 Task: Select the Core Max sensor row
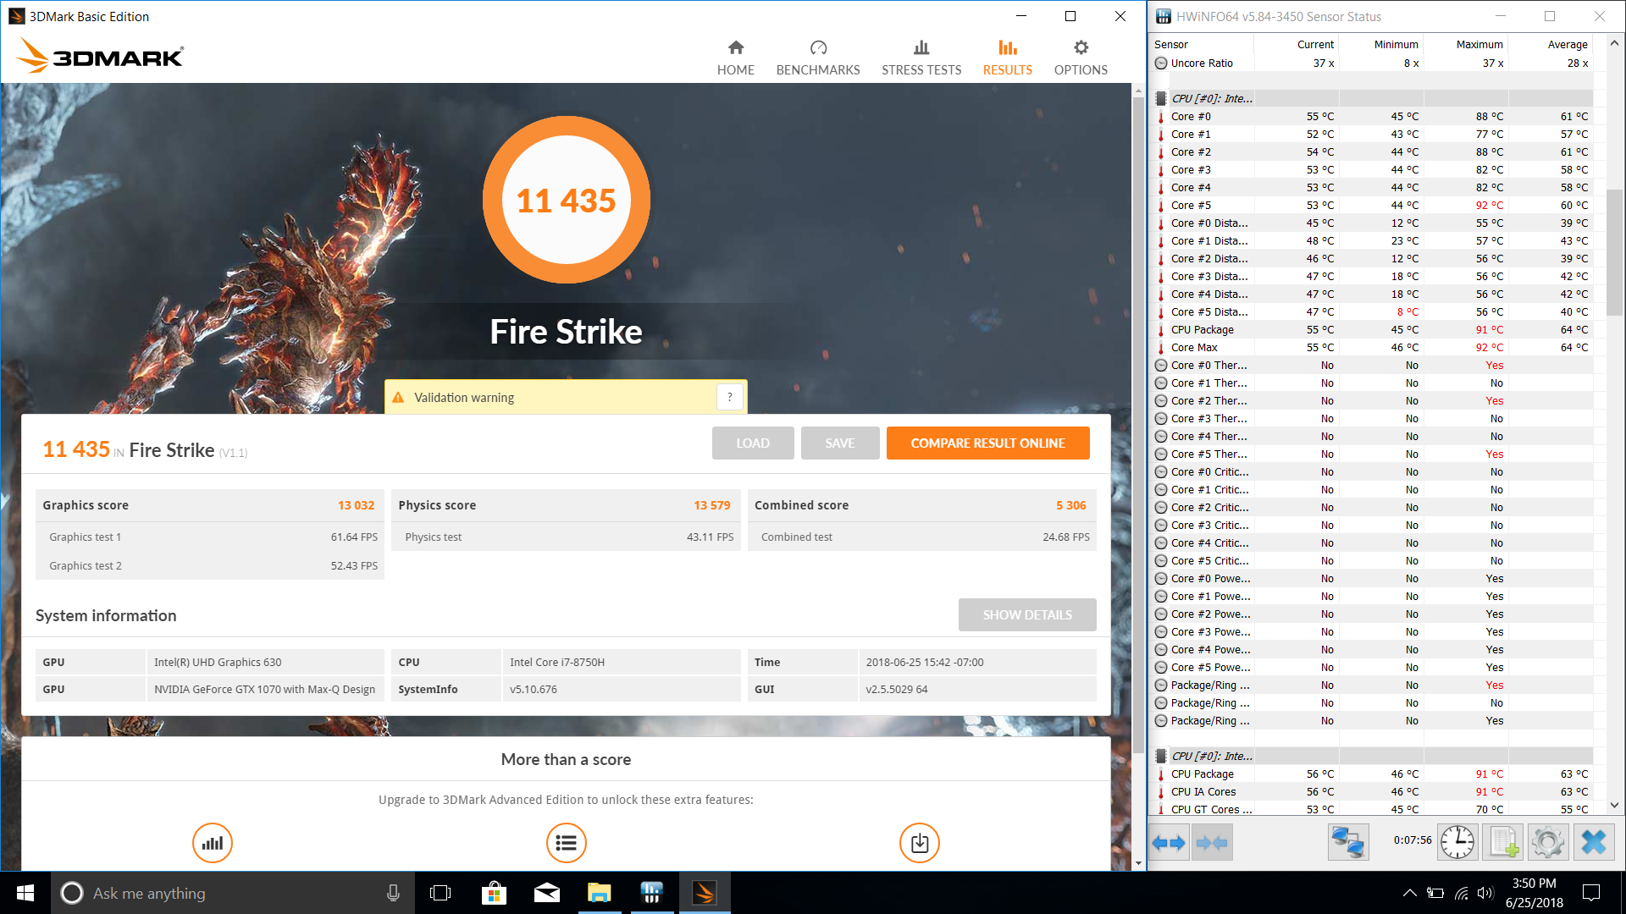(x=1372, y=348)
